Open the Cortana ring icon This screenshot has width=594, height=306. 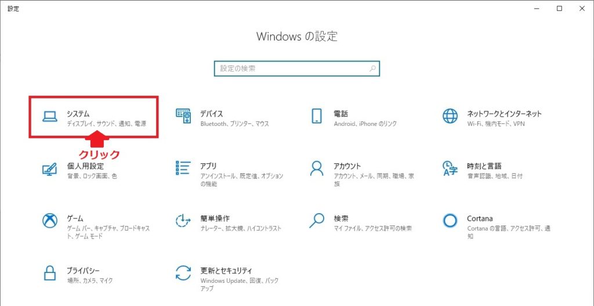pos(450,221)
